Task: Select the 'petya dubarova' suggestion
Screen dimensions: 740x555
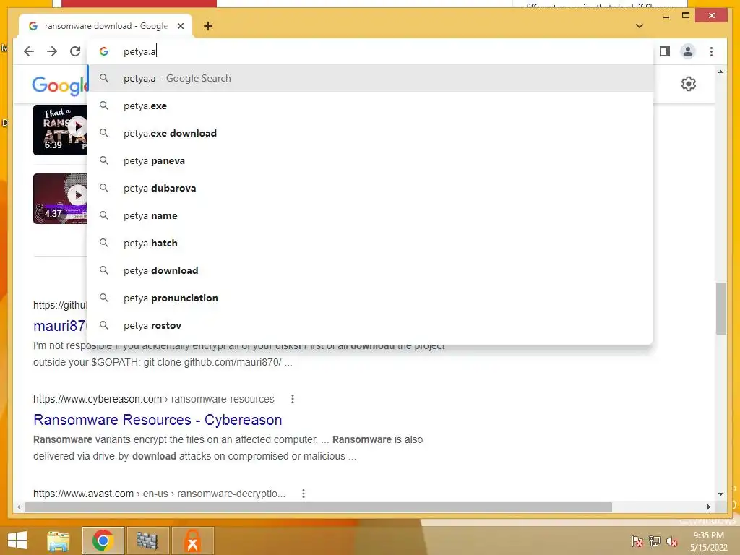Action: click(371, 188)
